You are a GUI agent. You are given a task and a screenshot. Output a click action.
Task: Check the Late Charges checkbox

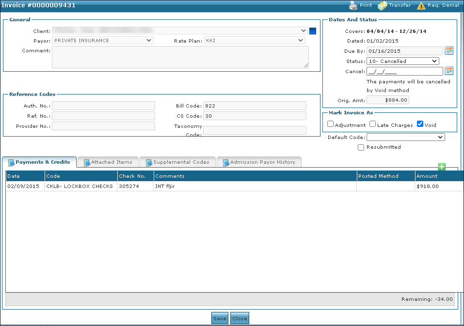(373, 124)
